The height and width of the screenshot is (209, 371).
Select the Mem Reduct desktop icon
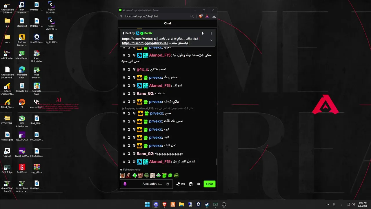tap(22, 55)
